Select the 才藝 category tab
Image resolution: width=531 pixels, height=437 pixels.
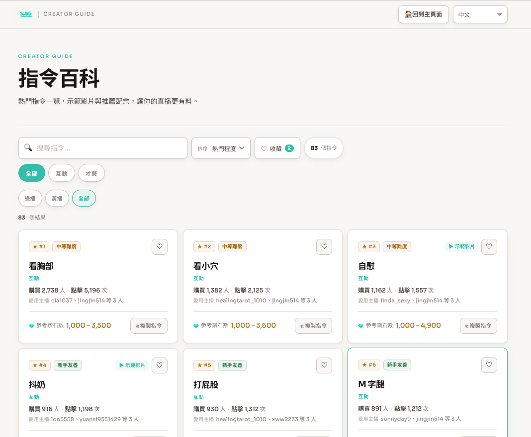(91, 173)
